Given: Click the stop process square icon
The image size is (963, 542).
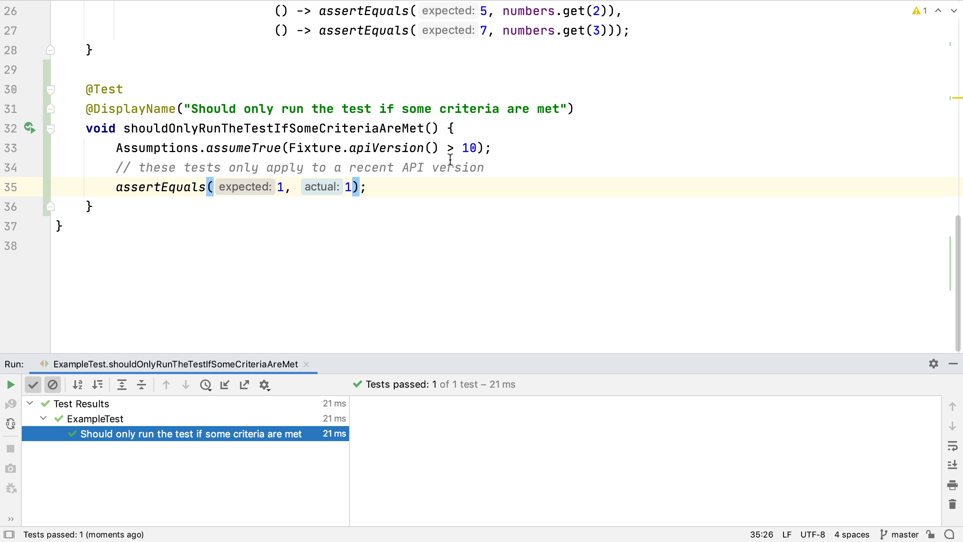Looking at the screenshot, I should pyautogui.click(x=11, y=449).
